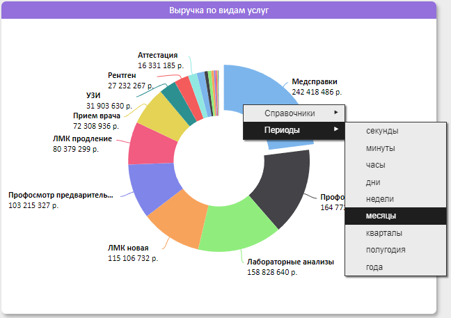Viewport: 451px width, 318px height.
Task: Select the yellow Прием врача slice
Action: point(162,116)
